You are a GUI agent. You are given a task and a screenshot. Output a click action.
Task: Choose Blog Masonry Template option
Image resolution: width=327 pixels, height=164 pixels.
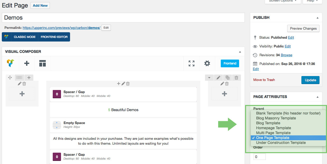point(276,118)
